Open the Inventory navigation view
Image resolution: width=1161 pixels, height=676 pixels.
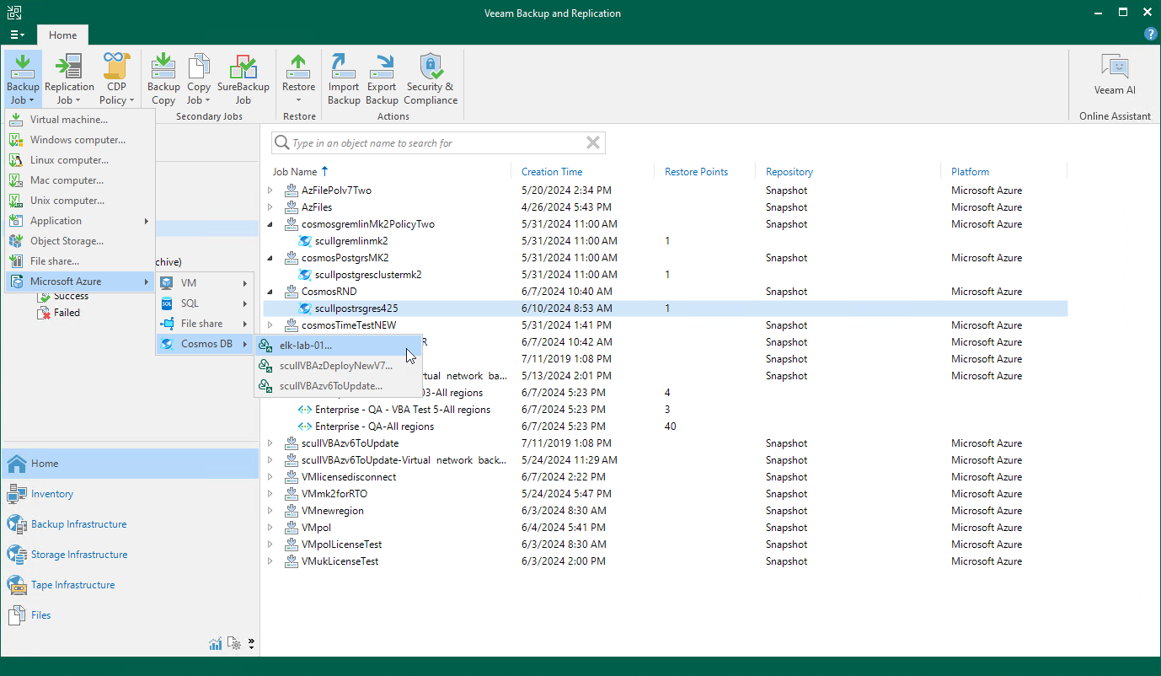(130, 494)
